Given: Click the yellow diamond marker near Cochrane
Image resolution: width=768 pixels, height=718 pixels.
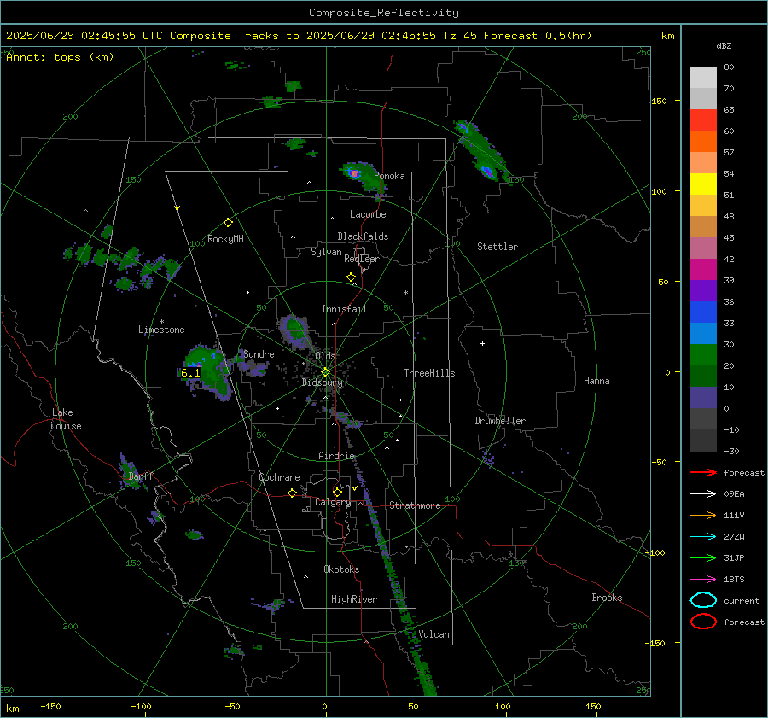Looking at the screenshot, I should 293,493.
